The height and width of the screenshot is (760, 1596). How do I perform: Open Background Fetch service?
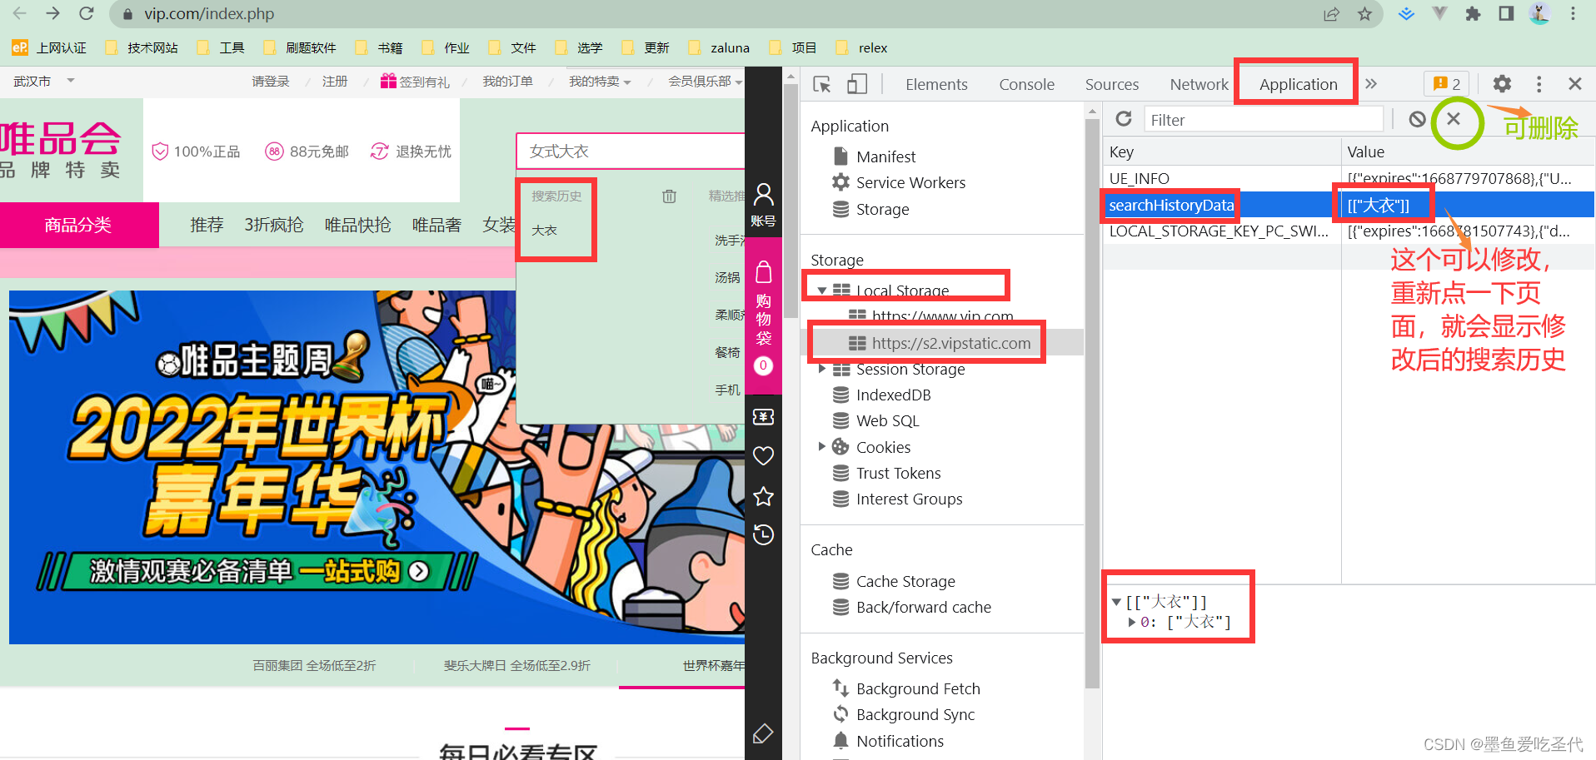[x=918, y=688]
